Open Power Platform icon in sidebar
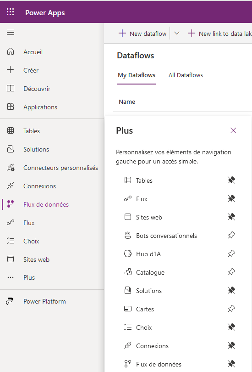The height and width of the screenshot is (372, 252). pyautogui.click(x=10, y=301)
